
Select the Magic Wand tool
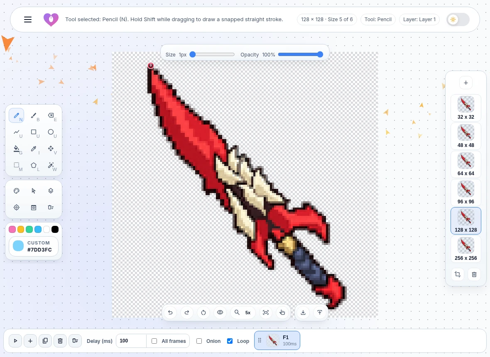(x=51, y=165)
